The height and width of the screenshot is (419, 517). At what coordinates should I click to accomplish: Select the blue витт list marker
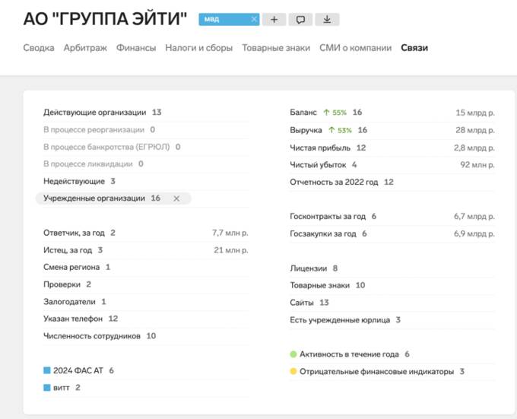[x=47, y=387]
